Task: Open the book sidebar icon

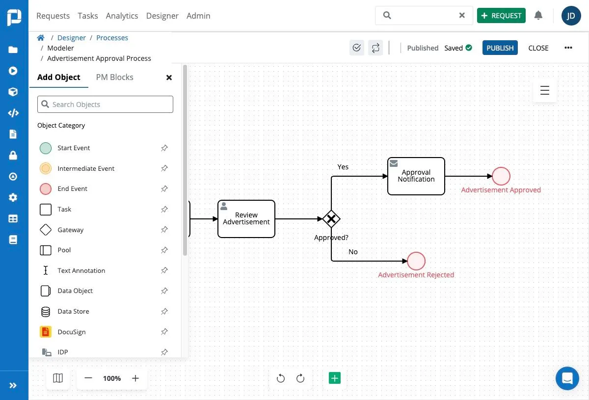Action: [x=13, y=240]
